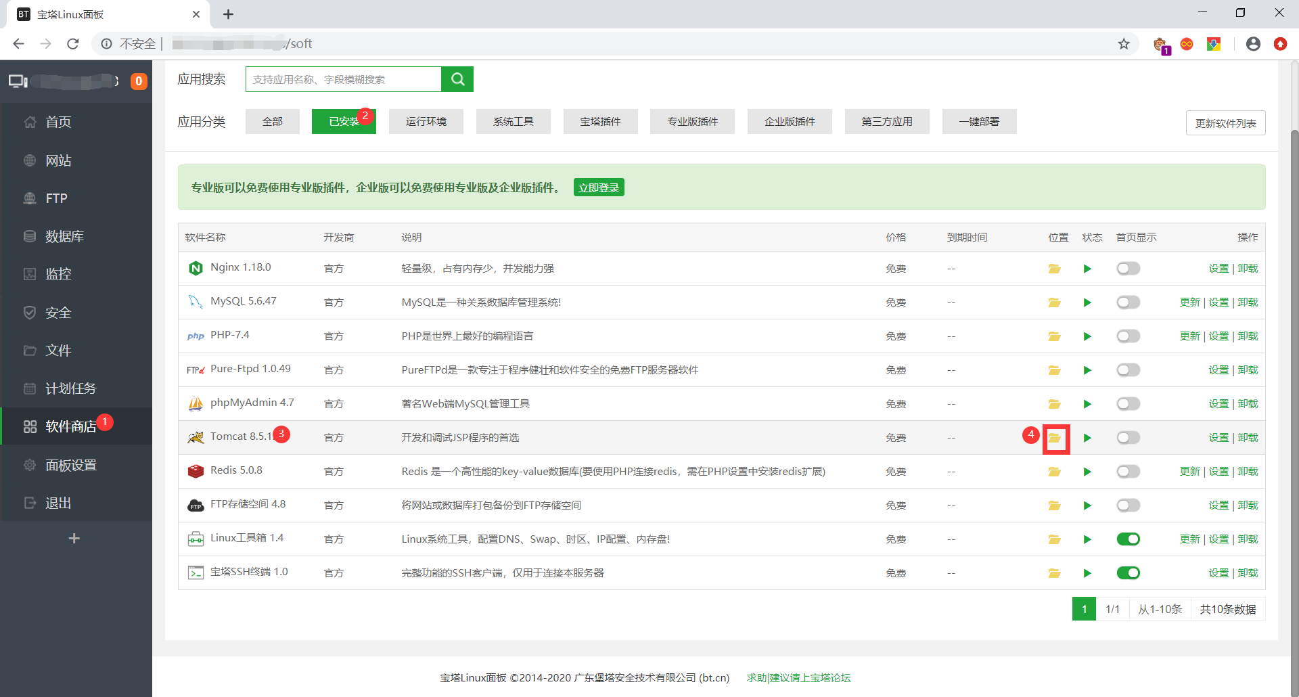Toggle PHP-7.4 homepage display switch
Image resolution: width=1299 pixels, height=697 pixels.
coord(1128,336)
